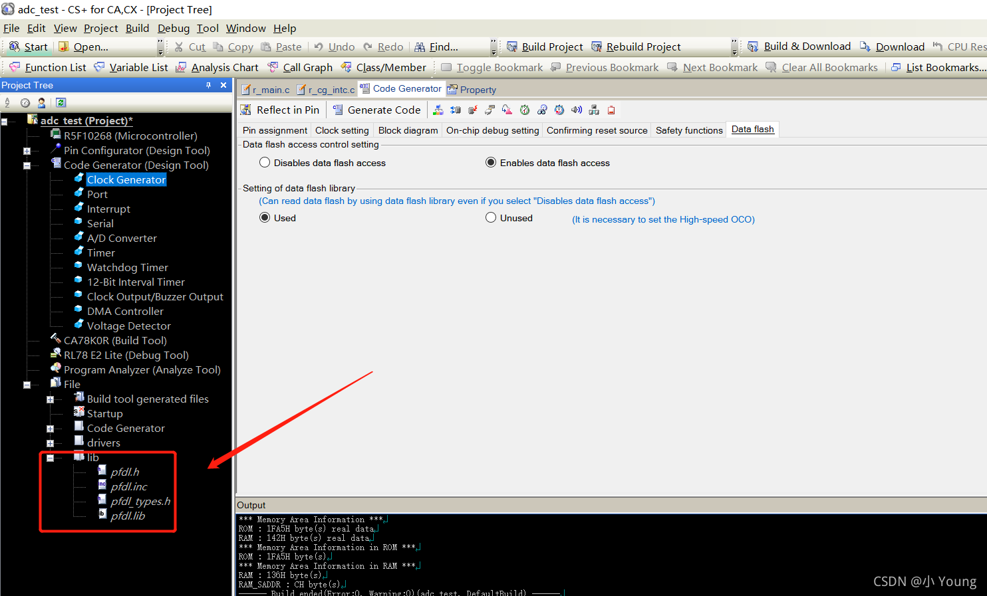Click the Start button in toolbar

coord(28,47)
